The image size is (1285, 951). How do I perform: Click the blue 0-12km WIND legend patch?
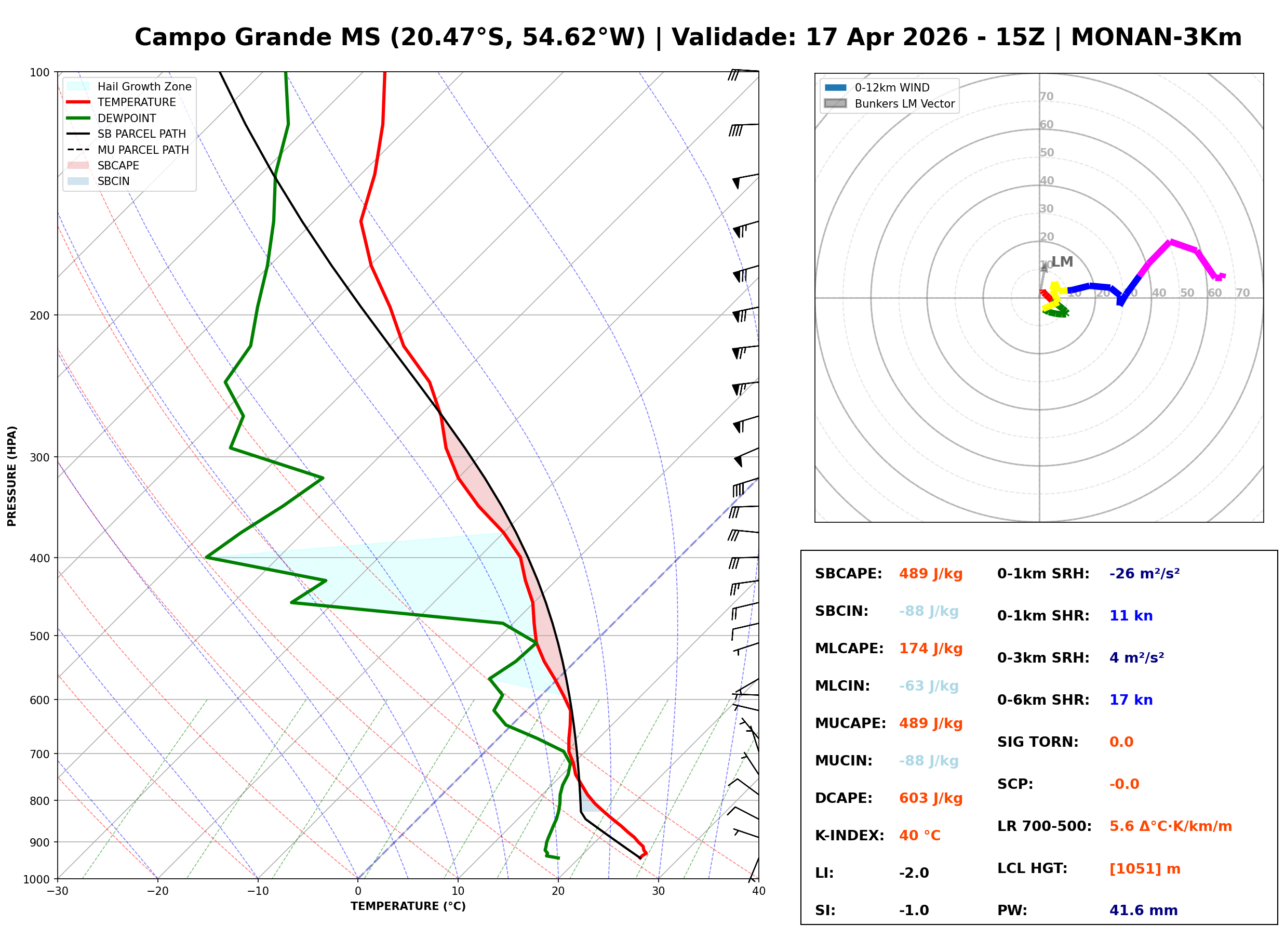pyautogui.click(x=836, y=87)
